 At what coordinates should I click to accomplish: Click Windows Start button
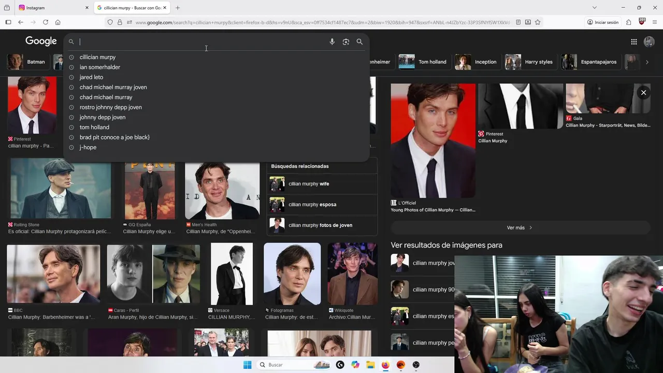[247, 365]
